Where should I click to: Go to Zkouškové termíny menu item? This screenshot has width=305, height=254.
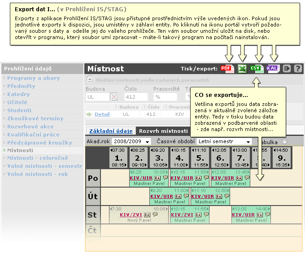coord(35,118)
